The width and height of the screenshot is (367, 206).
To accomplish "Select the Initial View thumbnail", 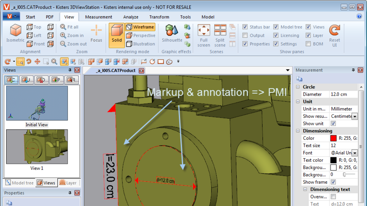I will (x=37, y=103).
